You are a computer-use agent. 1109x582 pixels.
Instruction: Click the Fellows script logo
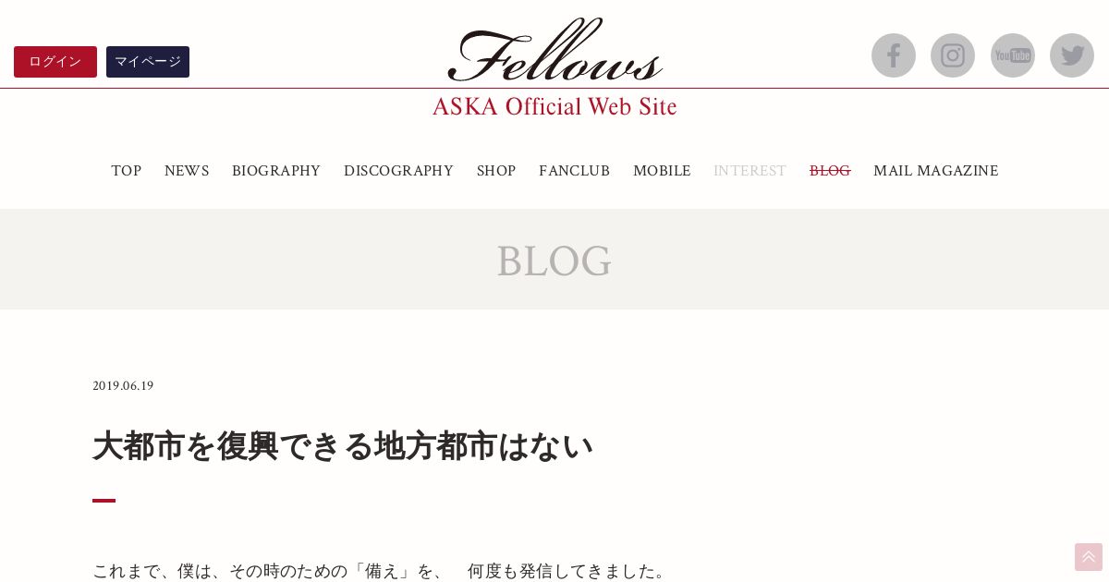pyautogui.click(x=554, y=50)
